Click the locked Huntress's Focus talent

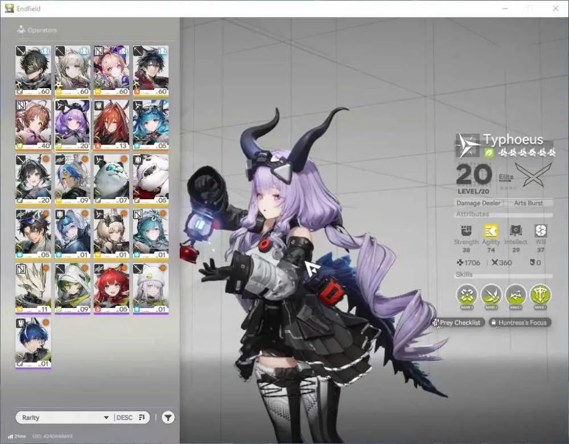[x=519, y=322]
